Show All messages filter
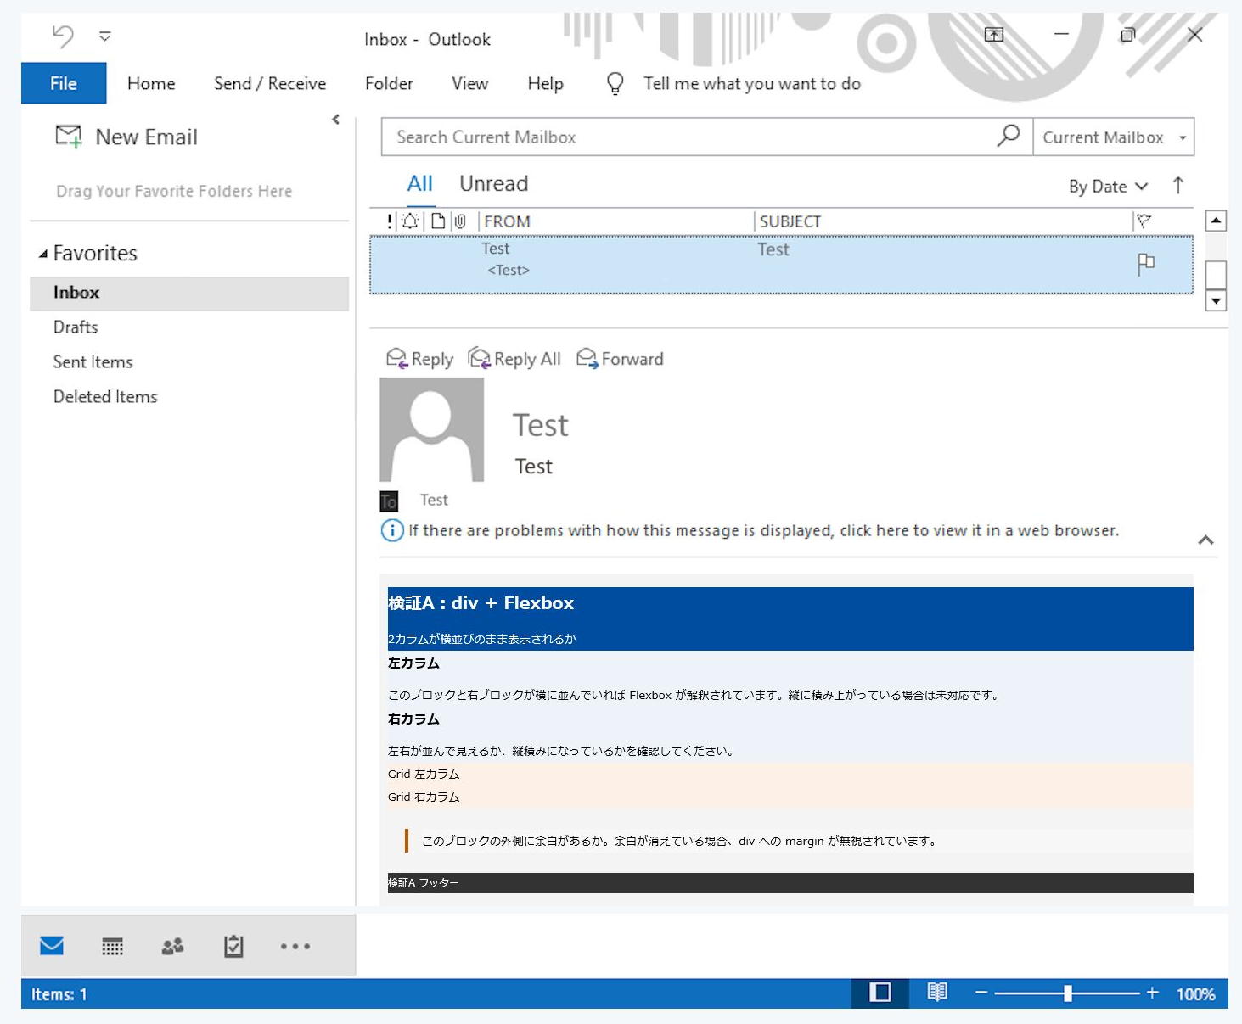This screenshot has height=1024, width=1242. pyautogui.click(x=420, y=184)
